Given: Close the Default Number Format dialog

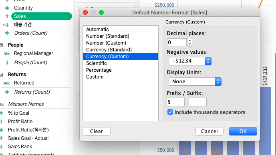Looking at the screenshot, I should 85,12.
